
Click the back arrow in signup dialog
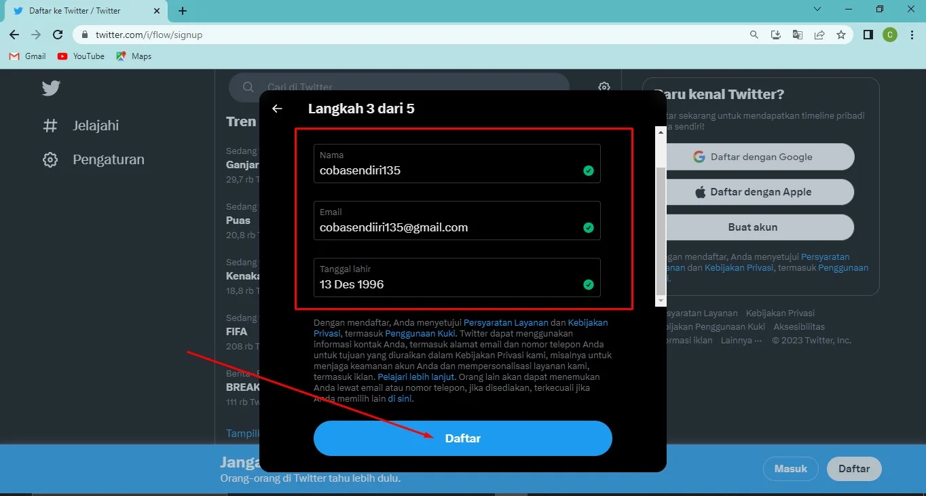pos(277,109)
